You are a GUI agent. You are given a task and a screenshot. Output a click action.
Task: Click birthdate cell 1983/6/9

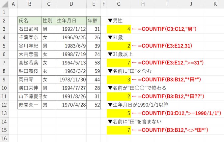click(x=71, y=46)
